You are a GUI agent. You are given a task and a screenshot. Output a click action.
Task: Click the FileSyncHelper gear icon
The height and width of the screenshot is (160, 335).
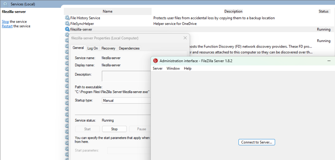67,24
